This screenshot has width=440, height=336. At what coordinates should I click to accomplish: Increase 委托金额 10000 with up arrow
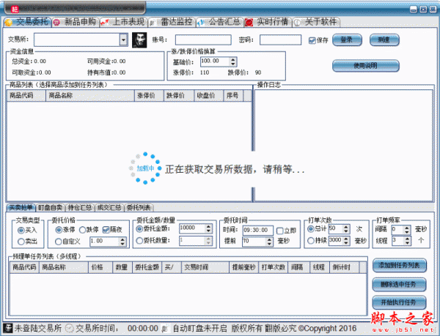tap(208, 226)
